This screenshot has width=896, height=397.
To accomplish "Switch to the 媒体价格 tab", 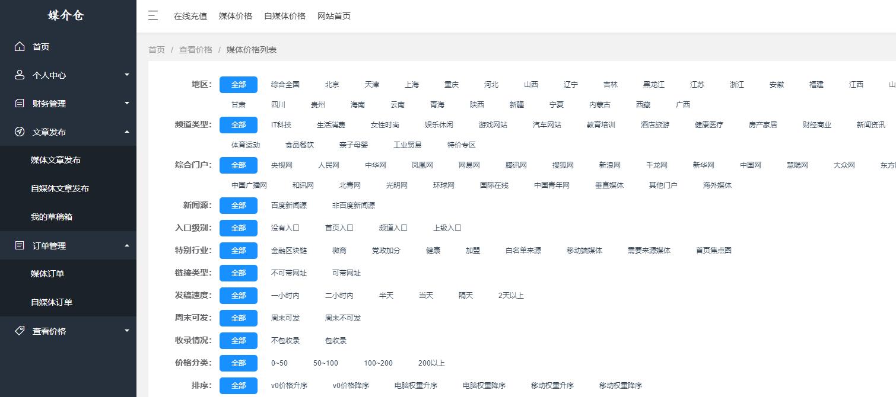I will pyautogui.click(x=234, y=16).
